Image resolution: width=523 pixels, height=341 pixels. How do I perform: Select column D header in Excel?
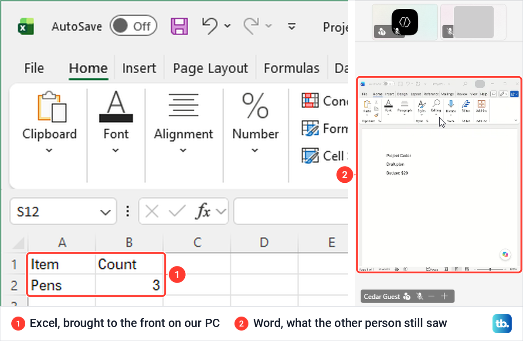point(264,242)
